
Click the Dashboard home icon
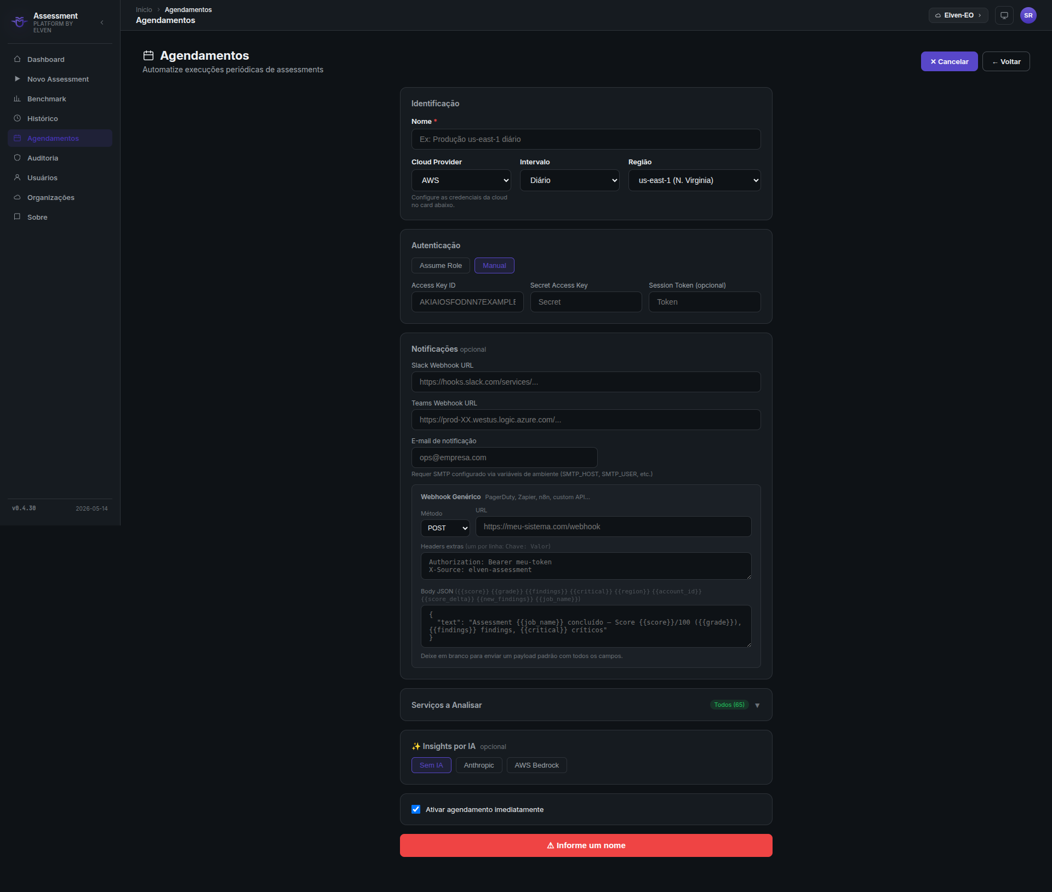pyautogui.click(x=17, y=59)
